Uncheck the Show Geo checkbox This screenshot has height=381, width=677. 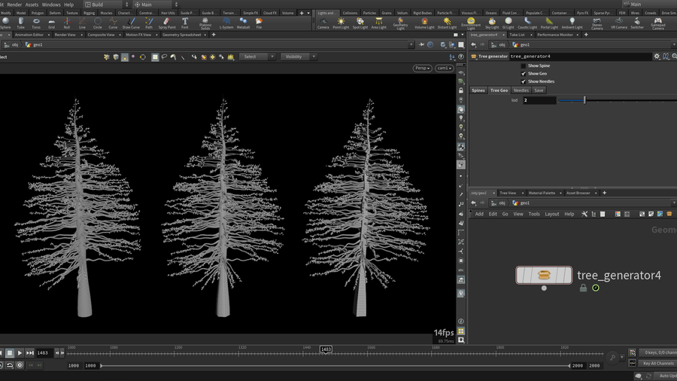point(524,74)
